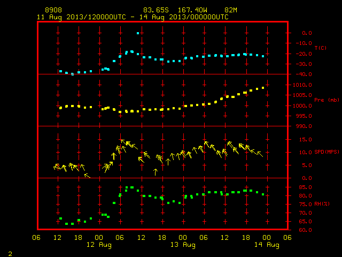Click the isolated cyan point at 0.0 temperature
This screenshot has height=257, width=342.
click(138, 33)
